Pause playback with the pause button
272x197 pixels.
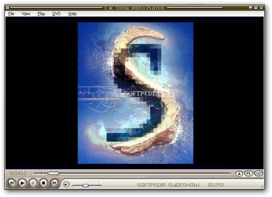click(33, 183)
